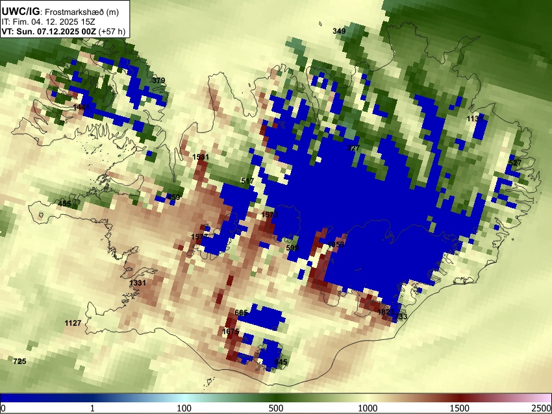Click the 500 tick on the color scale
The image size is (552, 414).
click(275, 408)
